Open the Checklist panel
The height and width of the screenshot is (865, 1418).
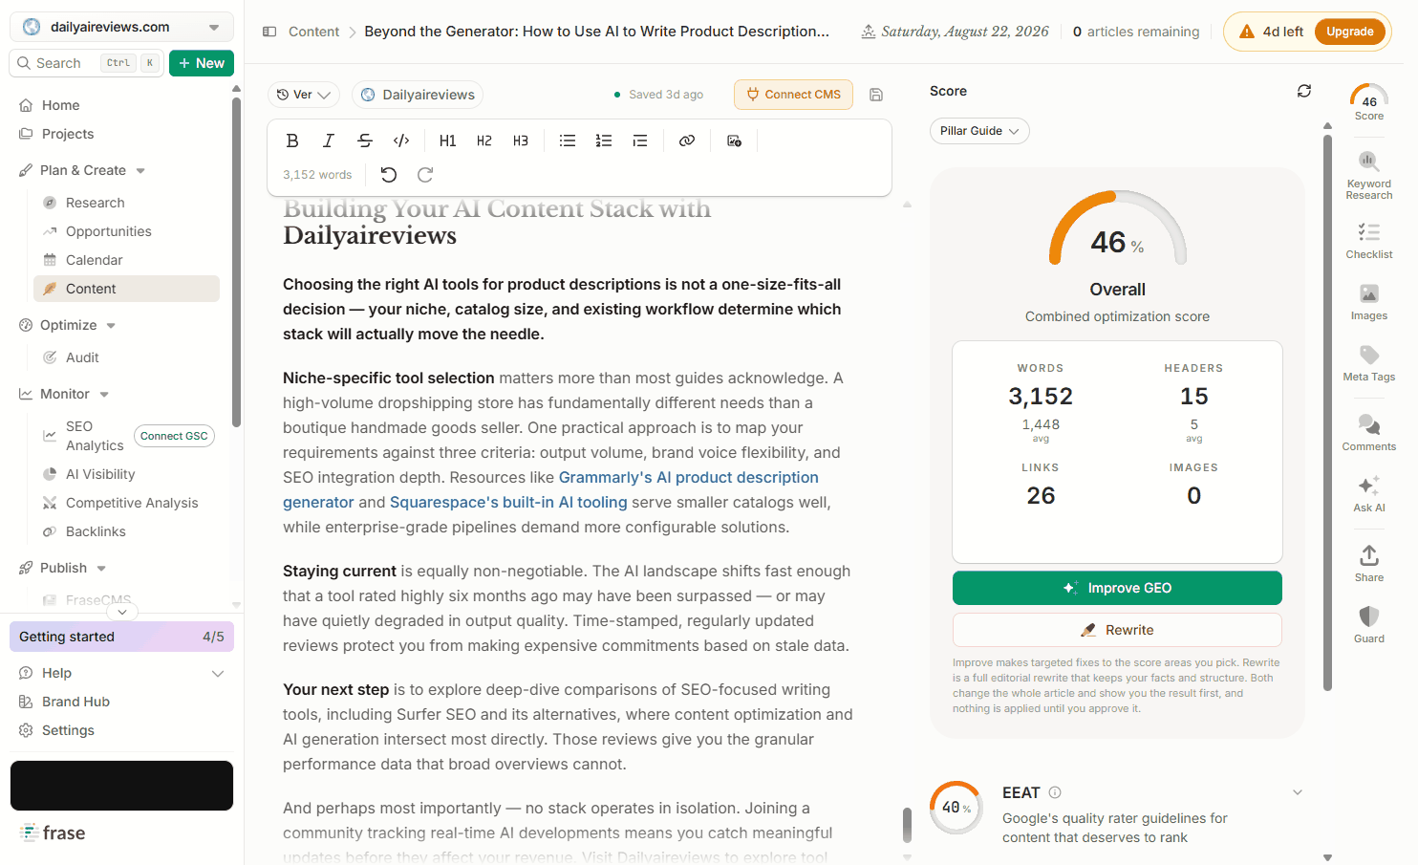(x=1369, y=241)
